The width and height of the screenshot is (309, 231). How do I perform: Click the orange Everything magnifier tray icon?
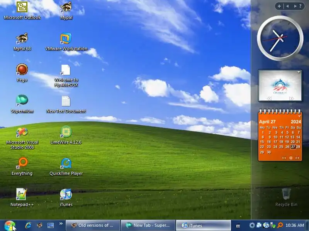click(x=280, y=225)
